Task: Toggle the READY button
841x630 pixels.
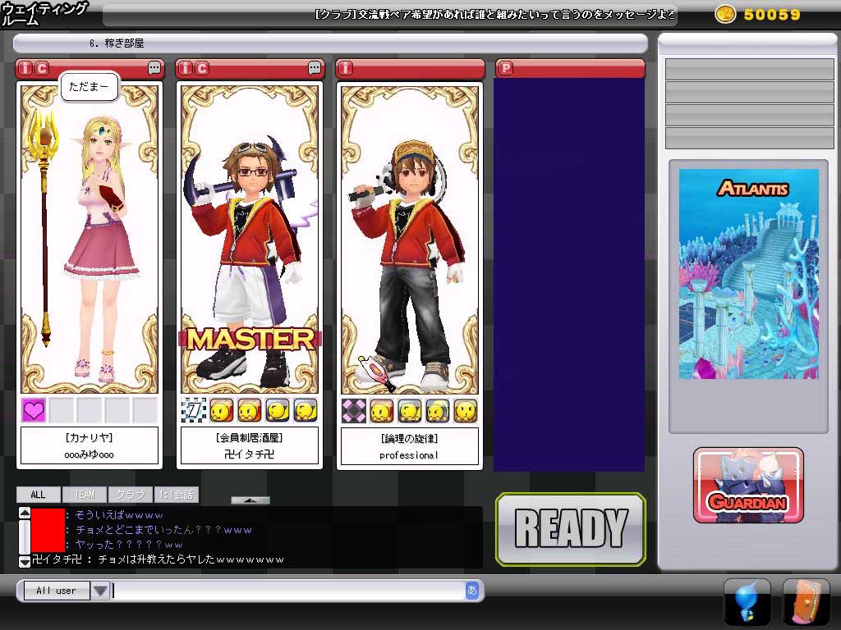Action: tap(571, 529)
